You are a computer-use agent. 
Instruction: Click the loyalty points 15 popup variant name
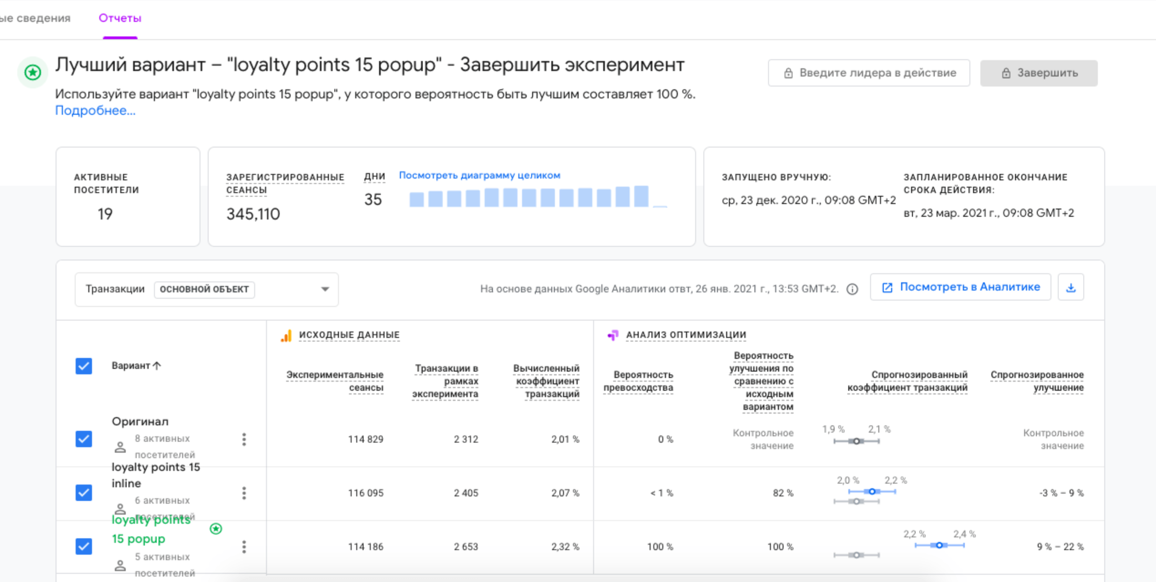(x=151, y=529)
